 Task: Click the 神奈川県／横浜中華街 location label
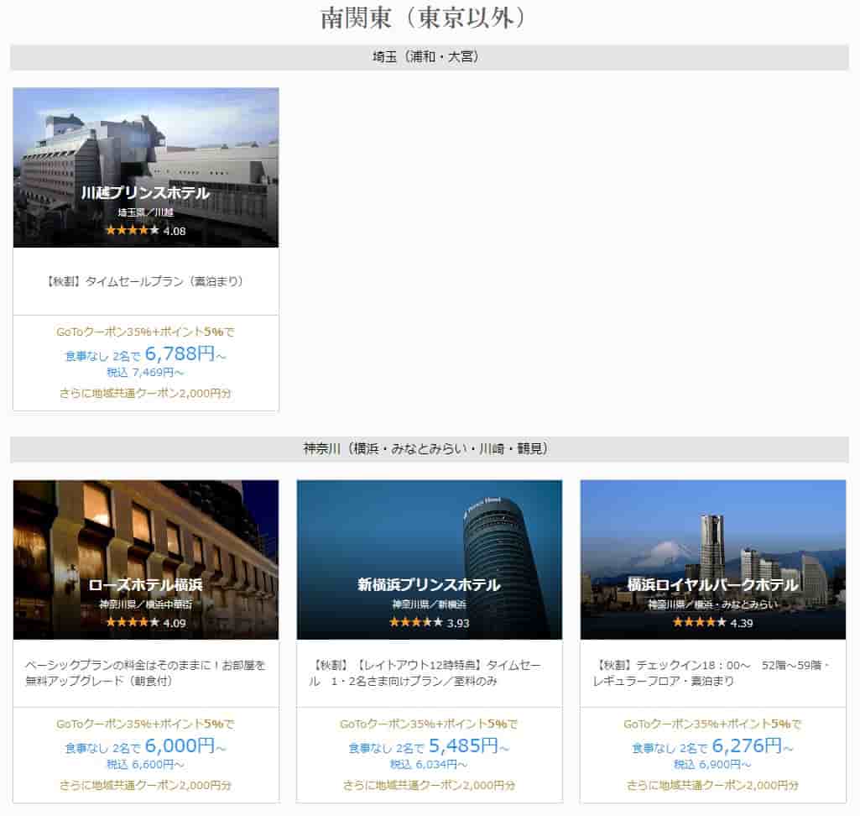pos(145,604)
